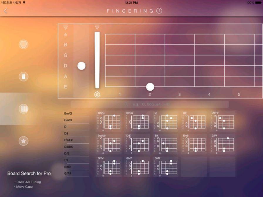Select the fretboard grid sidebar icon
263x197 pixels.
click(23, 109)
